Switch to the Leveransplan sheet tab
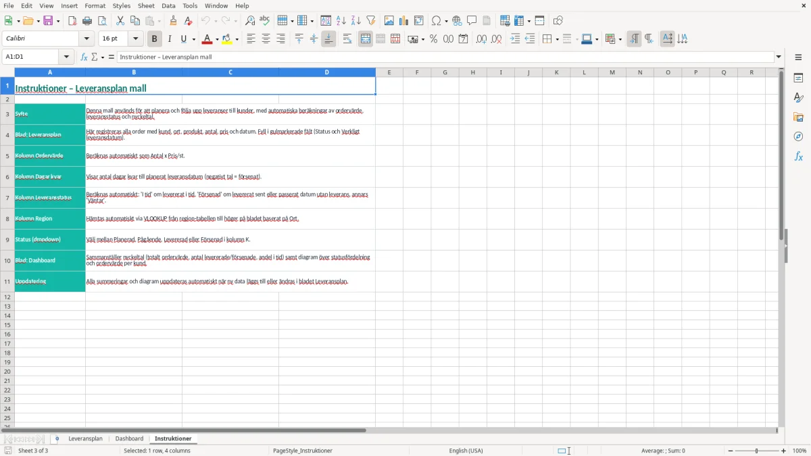Screen dimensions: 811x456 pos(85,439)
